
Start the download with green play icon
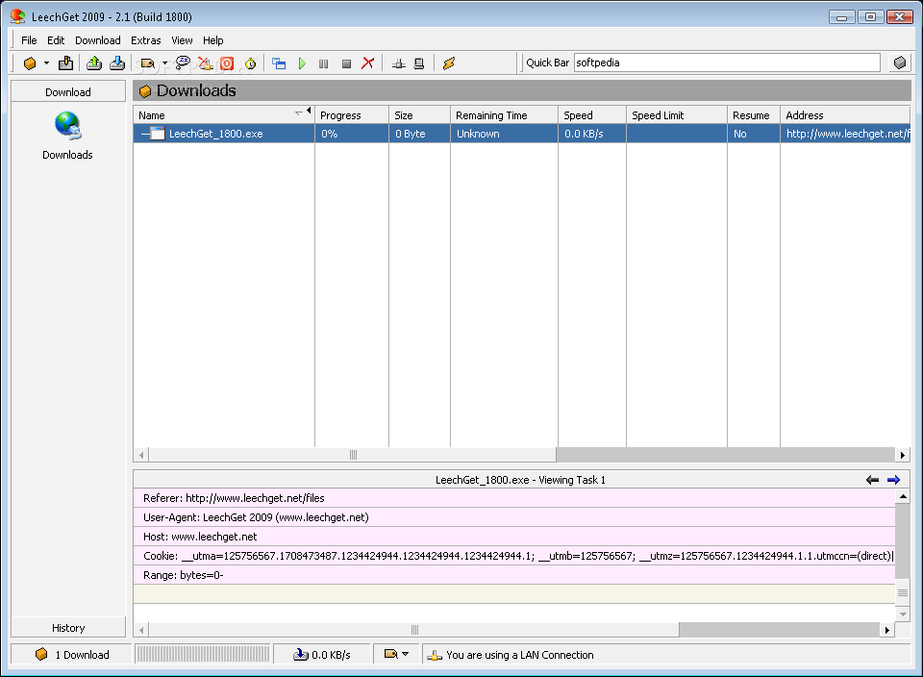pos(302,63)
